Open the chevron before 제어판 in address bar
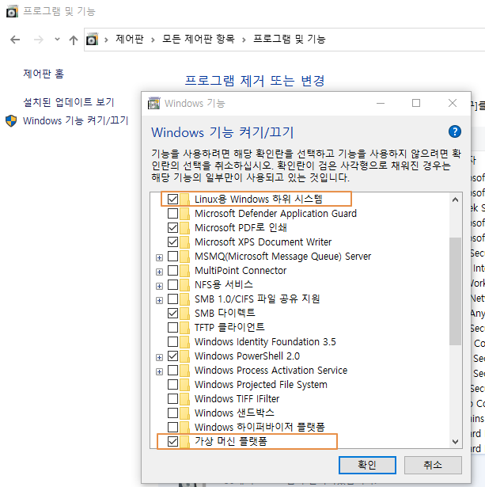 point(107,40)
